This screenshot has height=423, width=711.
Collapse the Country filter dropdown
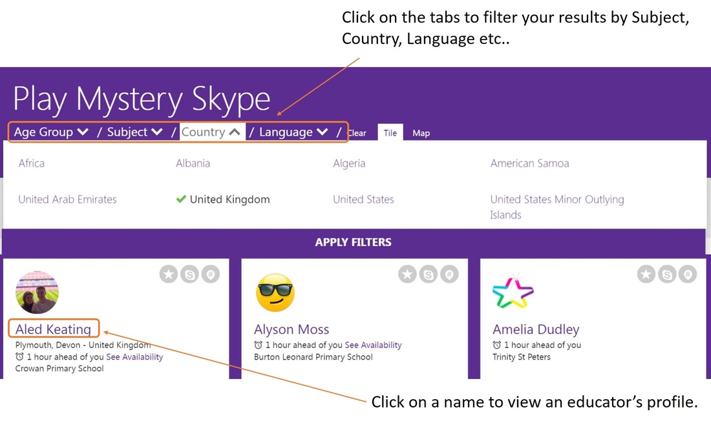(211, 132)
